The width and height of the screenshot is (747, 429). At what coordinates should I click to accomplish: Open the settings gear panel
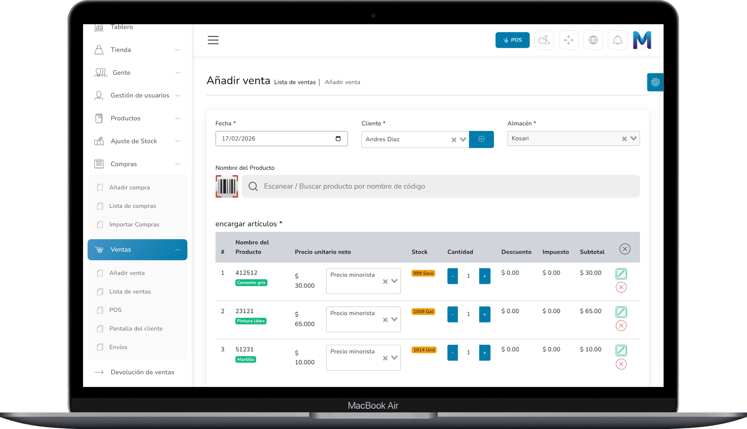click(x=655, y=82)
